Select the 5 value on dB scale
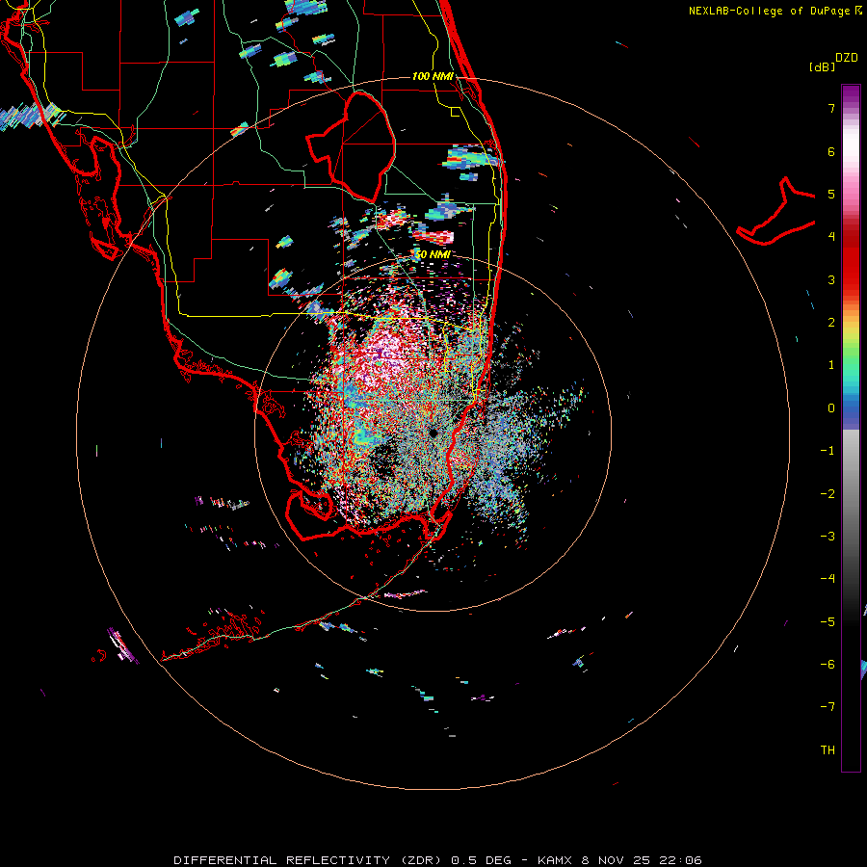Viewport: 867px width, 867px height. (x=831, y=194)
